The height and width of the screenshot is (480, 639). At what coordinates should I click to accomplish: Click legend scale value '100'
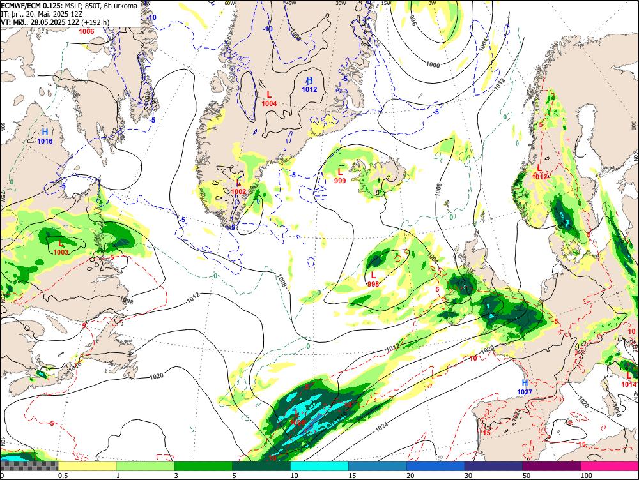(587, 476)
